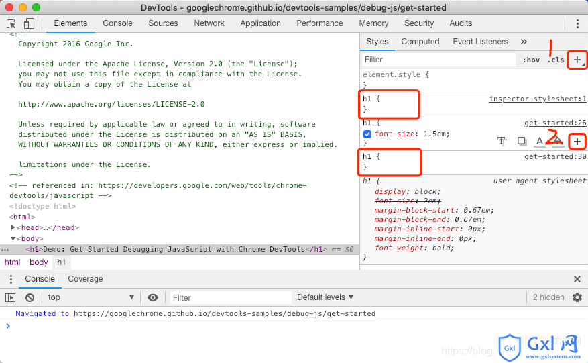Expand the head element node
This screenshot has height=363, width=588.
tap(13, 227)
